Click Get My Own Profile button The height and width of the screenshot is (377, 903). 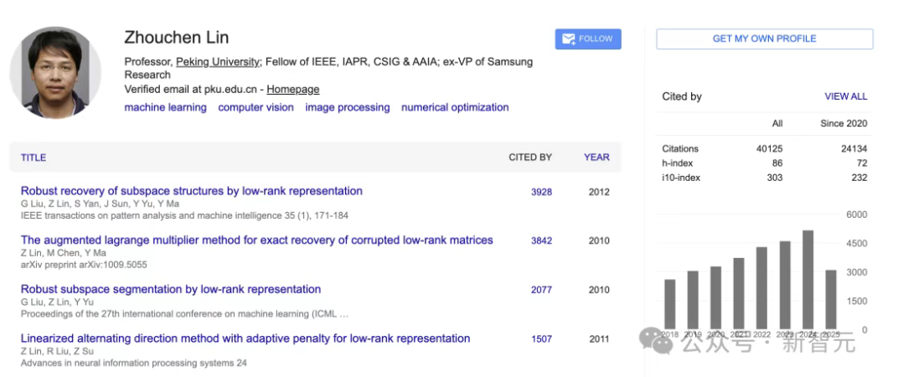tap(764, 39)
